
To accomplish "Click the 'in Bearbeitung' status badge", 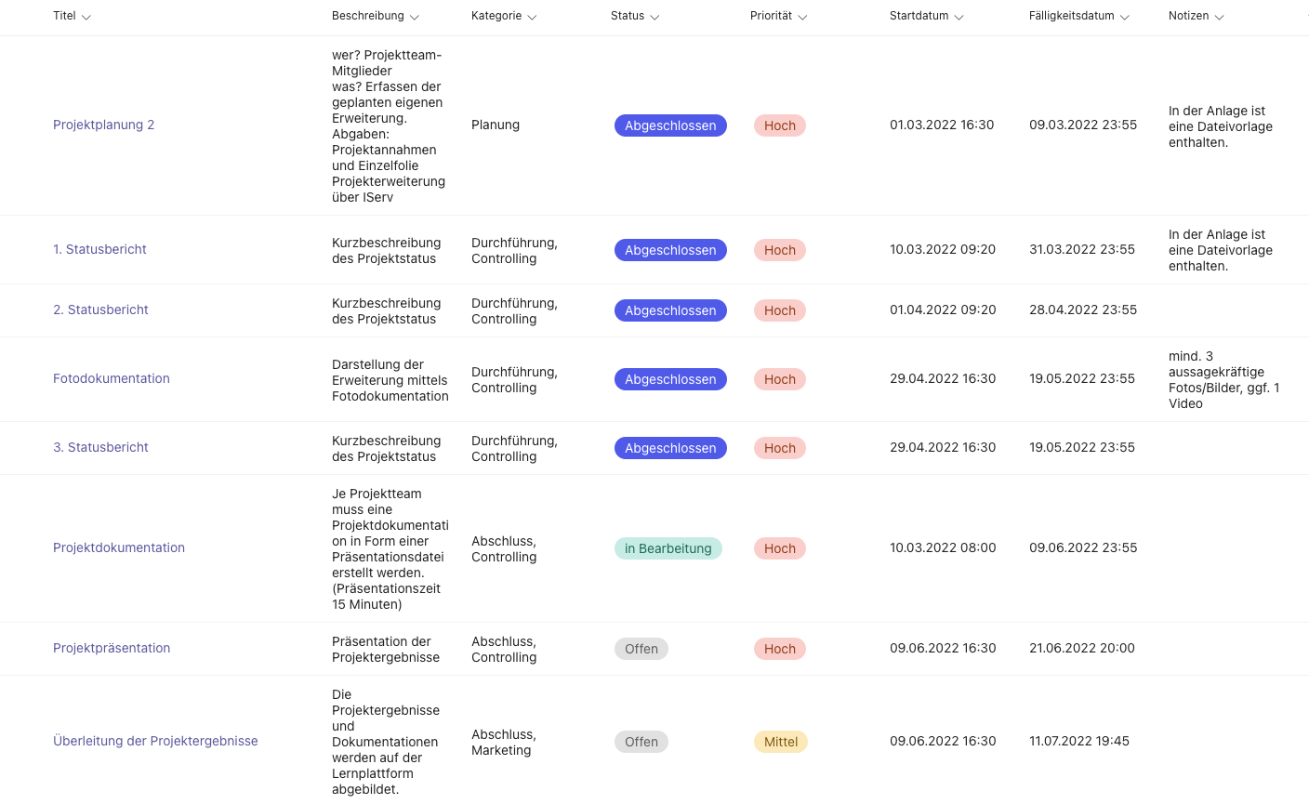I will coord(668,548).
